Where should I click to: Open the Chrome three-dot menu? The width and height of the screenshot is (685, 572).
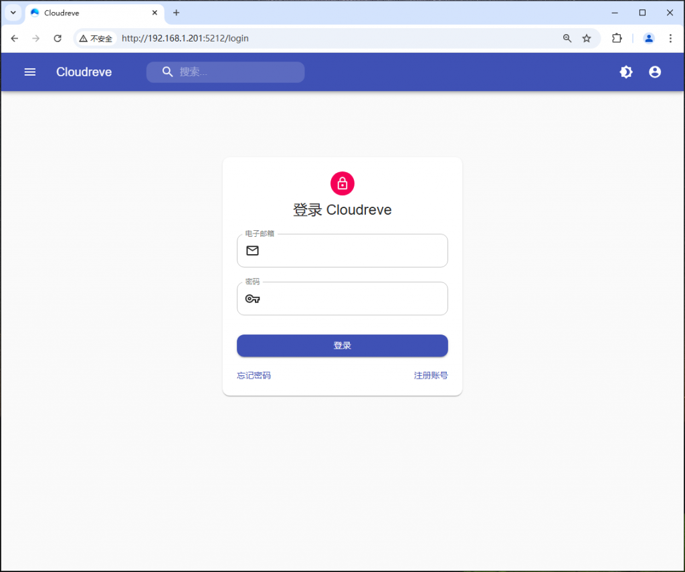(670, 38)
